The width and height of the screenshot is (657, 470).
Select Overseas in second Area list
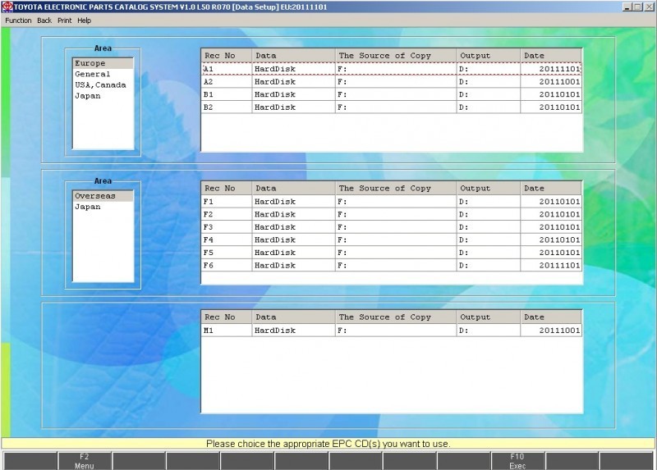pyautogui.click(x=103, y=196)
